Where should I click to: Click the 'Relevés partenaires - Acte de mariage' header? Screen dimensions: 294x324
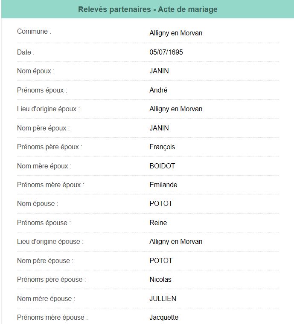(148, 9)
